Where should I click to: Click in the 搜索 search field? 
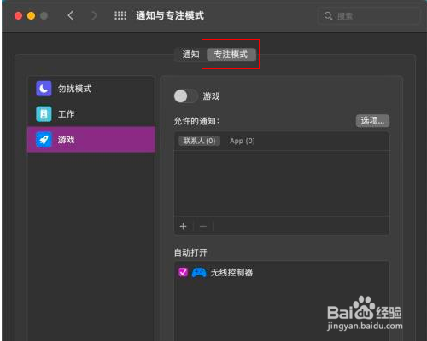pyautogui.click(x=369, y=16)
